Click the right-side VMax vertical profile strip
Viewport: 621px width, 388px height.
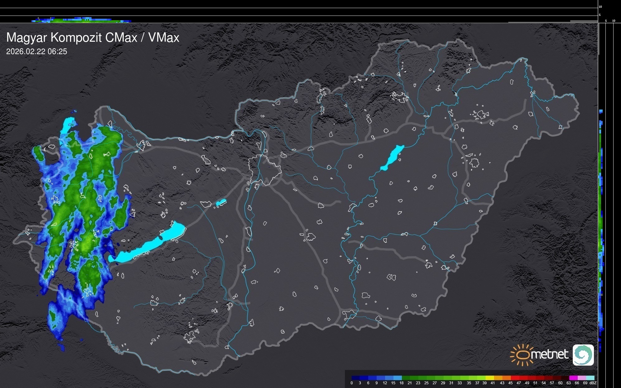(601, 230)
